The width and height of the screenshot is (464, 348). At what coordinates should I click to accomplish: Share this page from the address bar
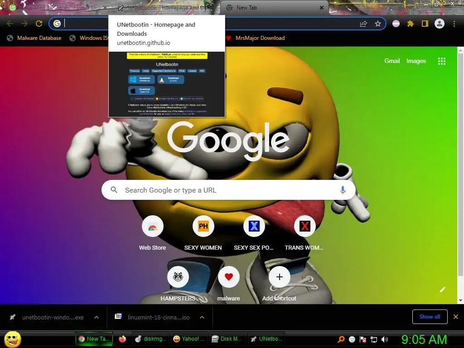tap(363, 24)
